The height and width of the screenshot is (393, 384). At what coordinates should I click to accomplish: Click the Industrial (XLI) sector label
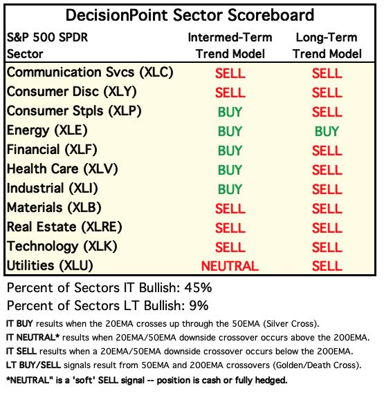tap(53, 189)
